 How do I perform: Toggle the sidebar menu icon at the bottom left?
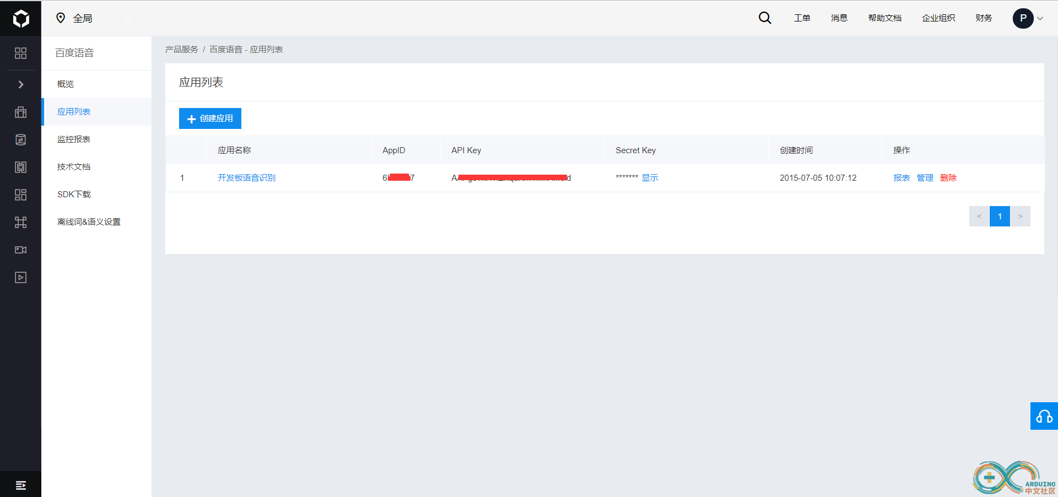point(20,485)
